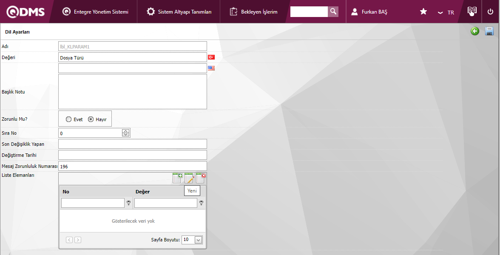Screen dimensions: 500x255
Task: Click the Dil Ayarları title
Action: pyautogui.click(x=17, y=32)
